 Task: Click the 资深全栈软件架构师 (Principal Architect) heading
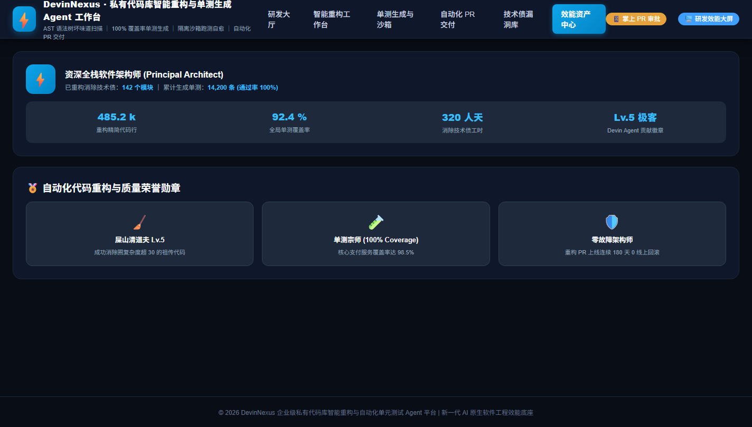(144, 74)
